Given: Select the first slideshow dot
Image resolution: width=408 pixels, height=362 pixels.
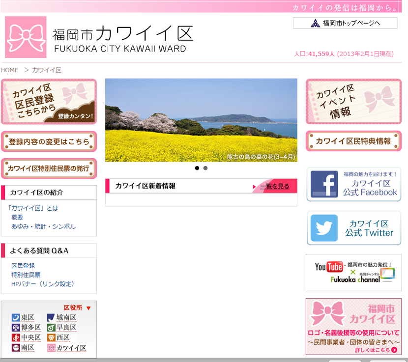Looking at the screenshot, I should point(197,168).
